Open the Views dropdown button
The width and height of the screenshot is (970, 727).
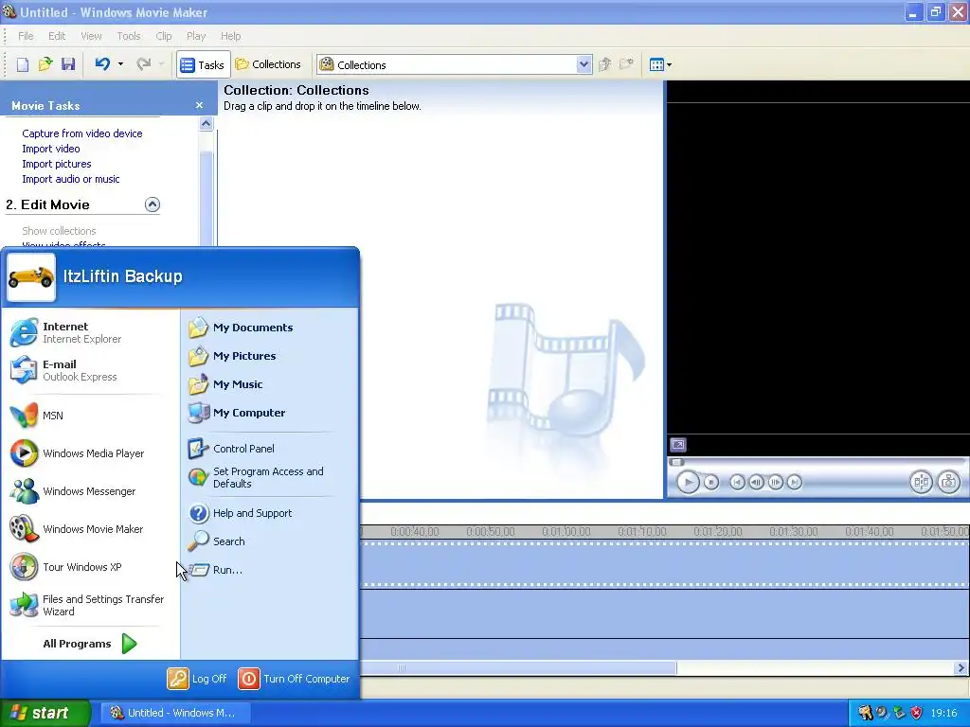(660, 64)
